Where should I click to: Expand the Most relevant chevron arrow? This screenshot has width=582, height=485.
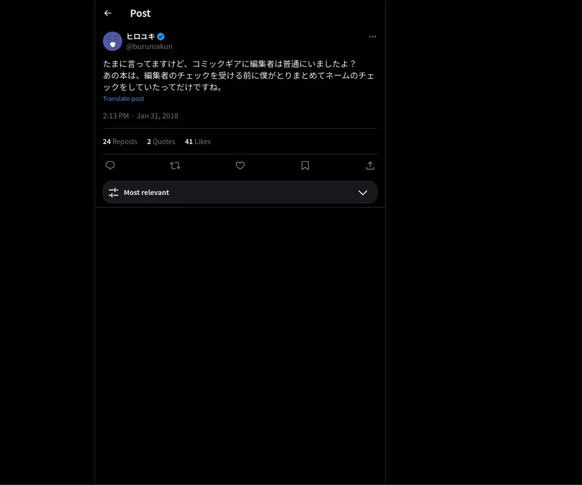tap(363, 193)
